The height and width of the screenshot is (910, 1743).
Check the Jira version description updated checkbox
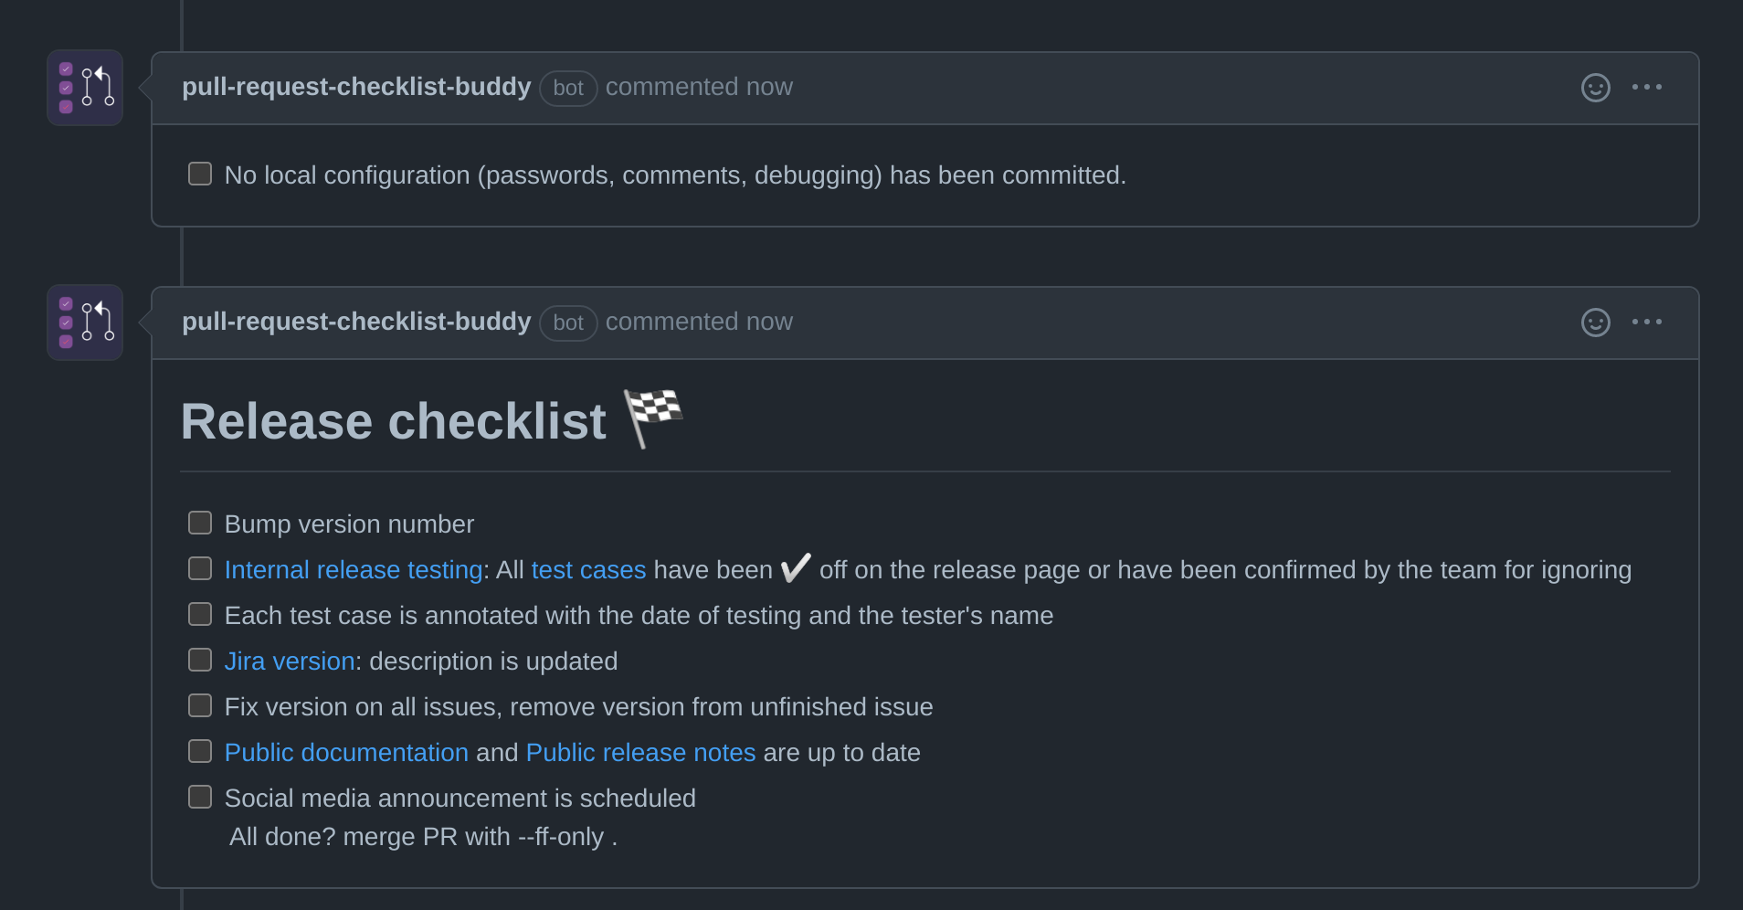199,659
